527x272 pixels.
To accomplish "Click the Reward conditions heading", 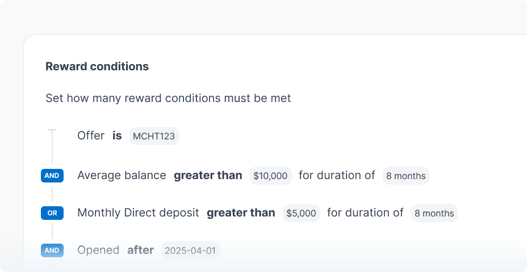I will click(x=97, y=66).
